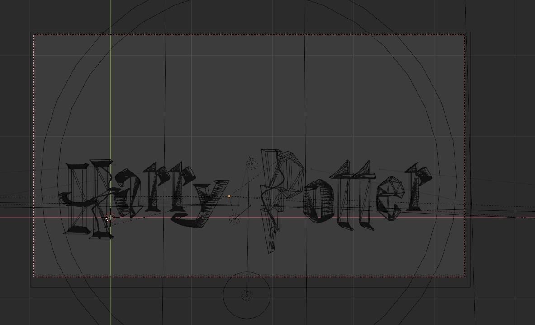Select the first letter r in Harry

(x=156, y=190)
